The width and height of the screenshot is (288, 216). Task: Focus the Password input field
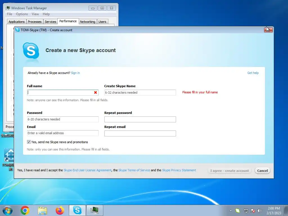coord(63,119)
